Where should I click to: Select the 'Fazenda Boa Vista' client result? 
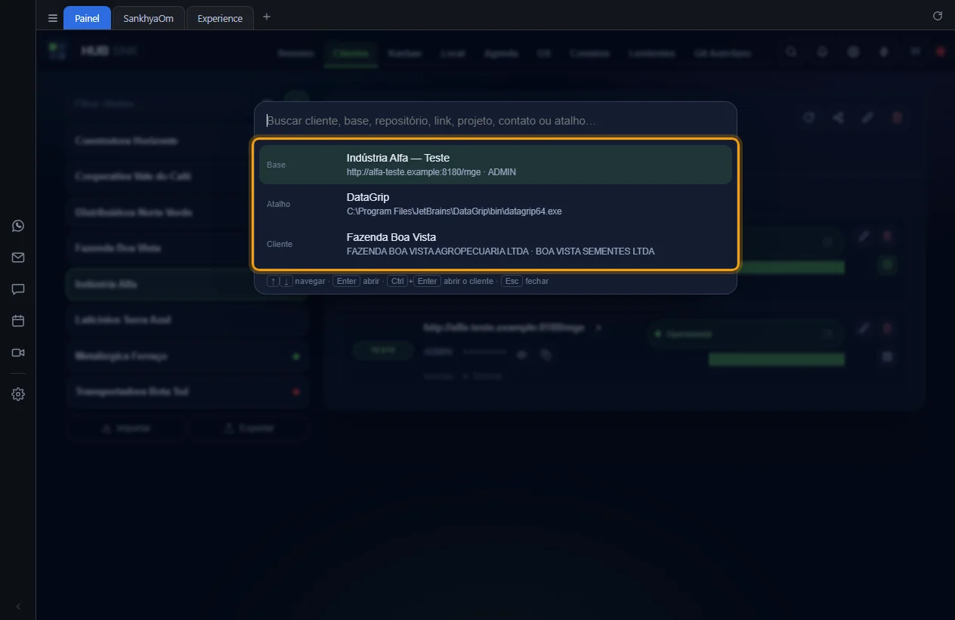496,244
